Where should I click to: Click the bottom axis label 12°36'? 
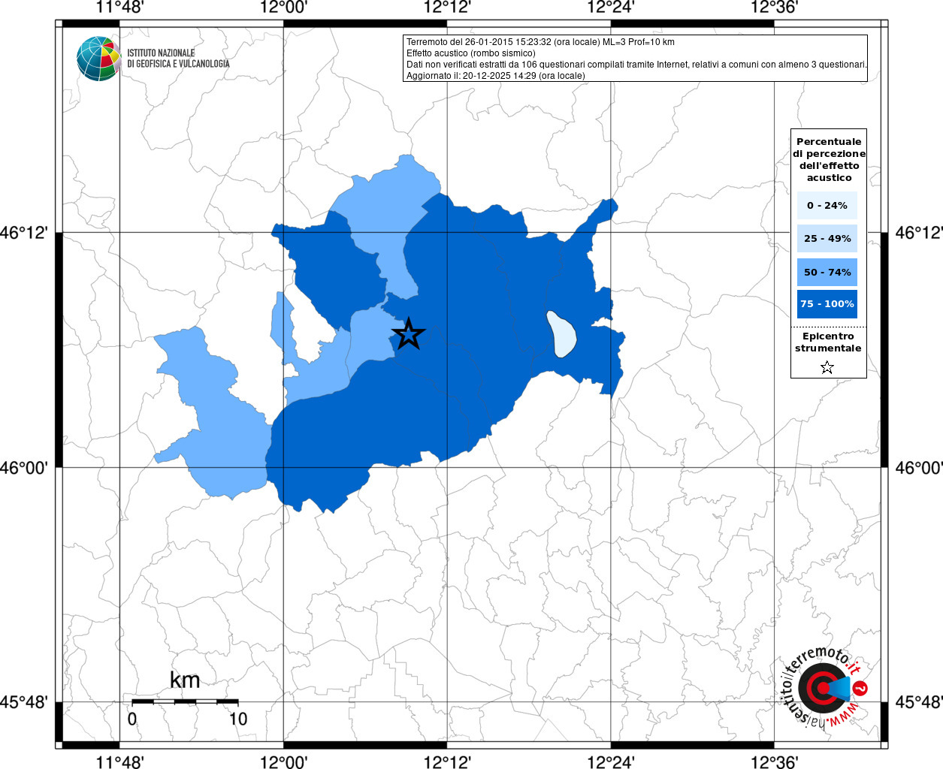click(x=775, y=761)
